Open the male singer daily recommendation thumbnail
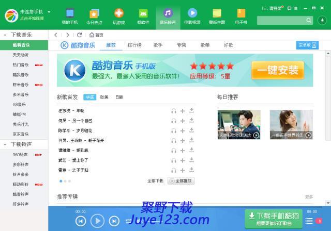The image size is (331, 231). (239, 125)
